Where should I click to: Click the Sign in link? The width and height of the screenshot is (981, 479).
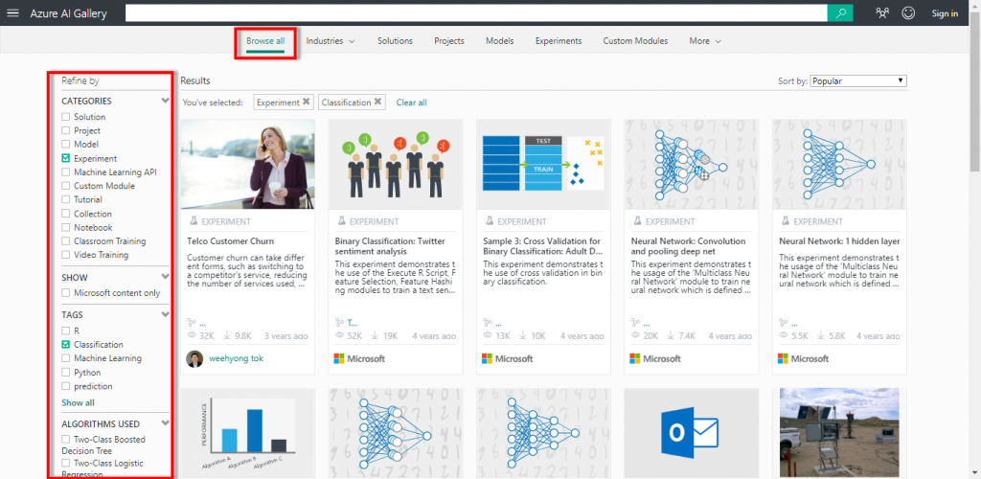tap(945, 13)
